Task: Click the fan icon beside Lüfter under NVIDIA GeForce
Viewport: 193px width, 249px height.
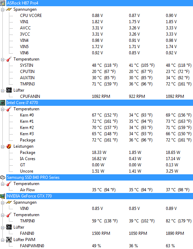Action: [9, 227]
